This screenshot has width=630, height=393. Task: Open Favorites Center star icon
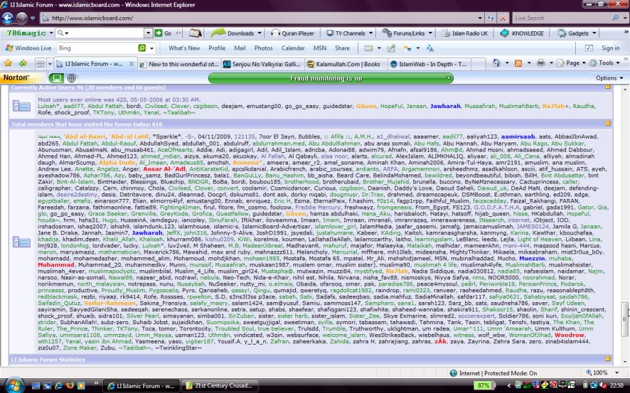[x=8, y=63]
